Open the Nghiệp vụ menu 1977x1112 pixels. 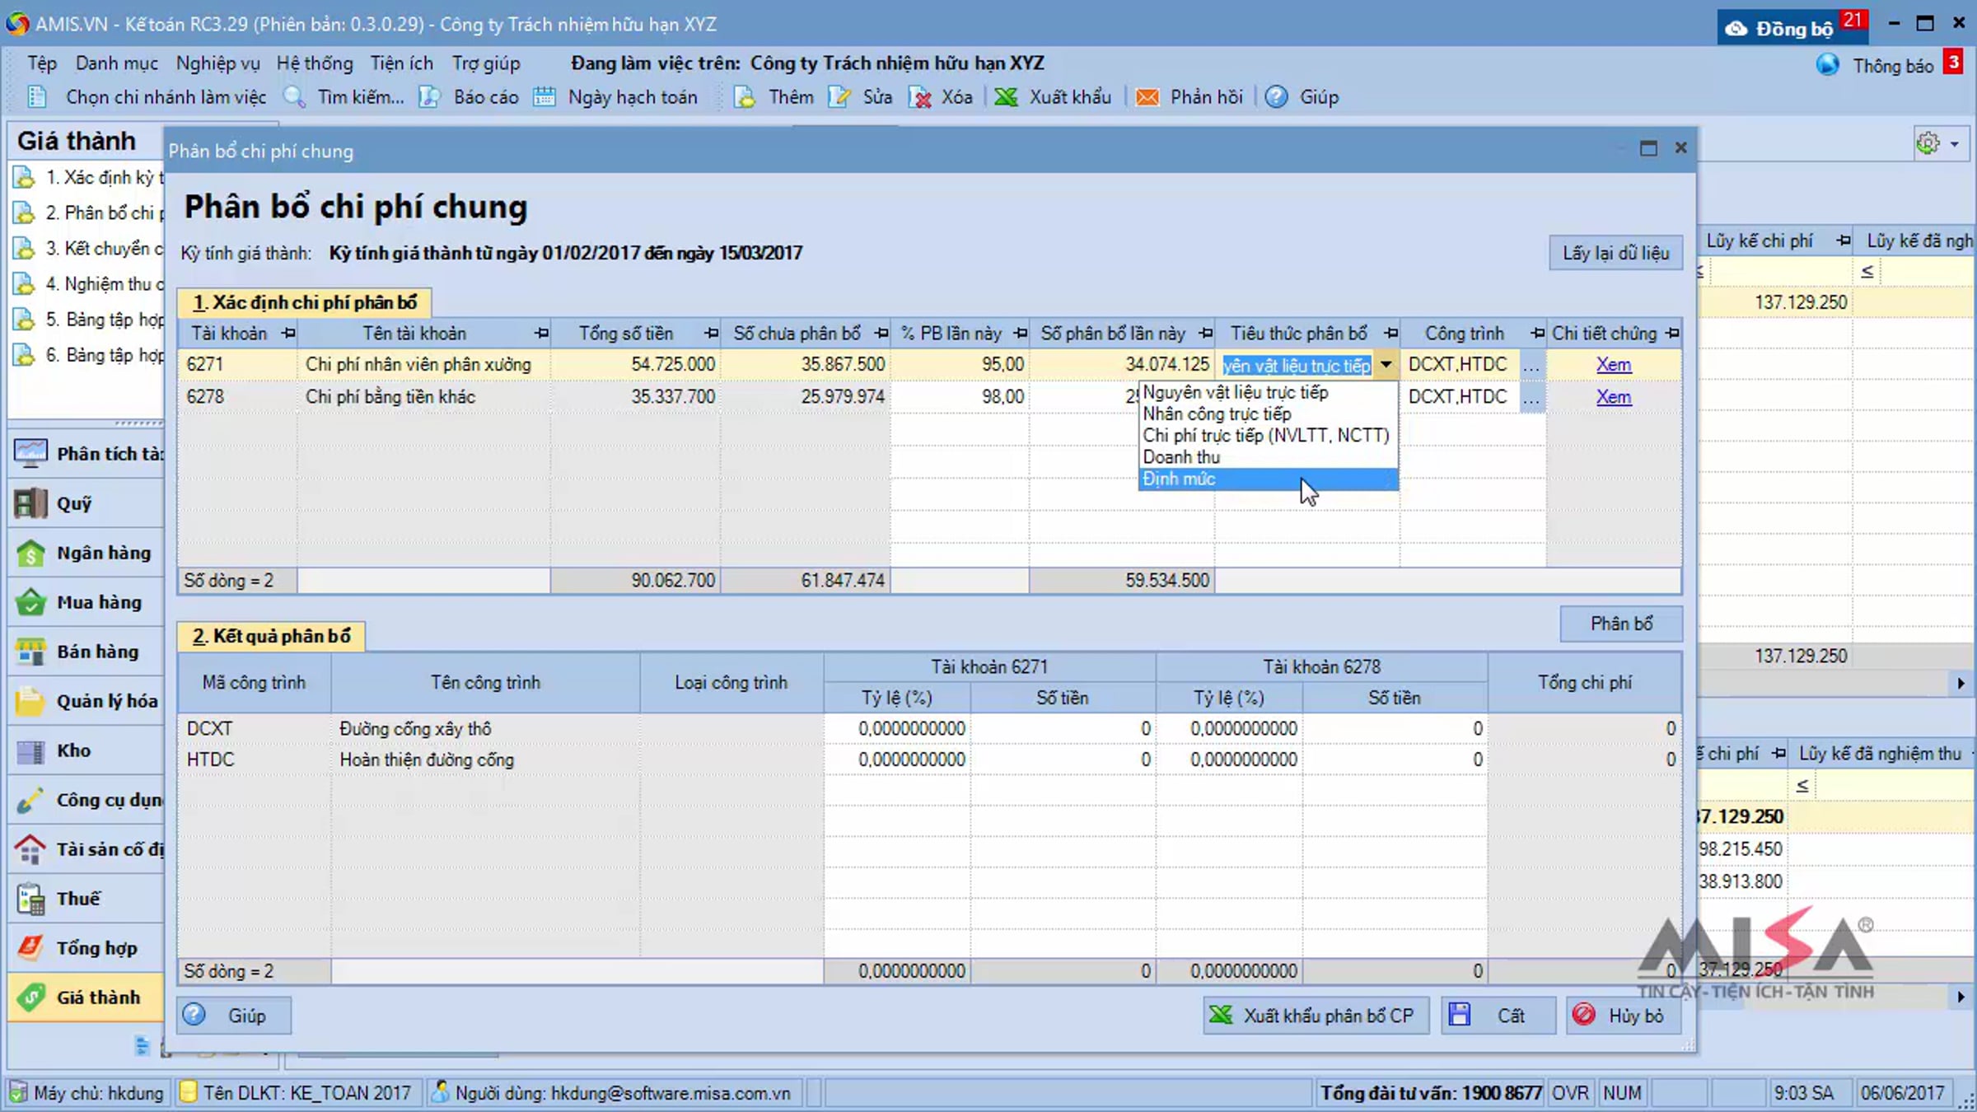tap(217, 63)
